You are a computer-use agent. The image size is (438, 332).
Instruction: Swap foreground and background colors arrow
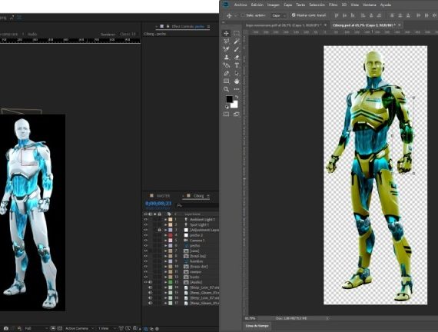click(237, 97)
